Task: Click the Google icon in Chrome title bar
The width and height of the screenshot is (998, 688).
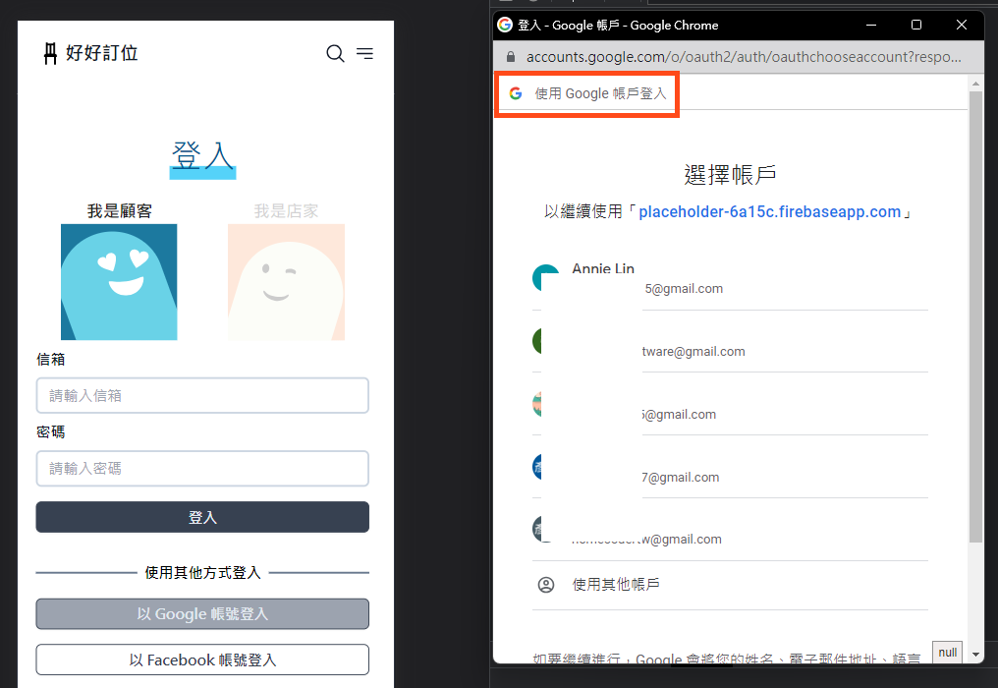Action: (505, 25)
